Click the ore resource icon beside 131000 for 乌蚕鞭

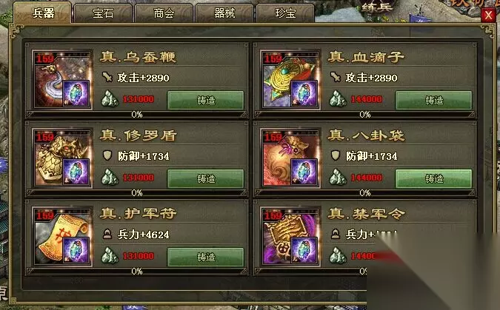pyautogui.click(x=110, y=98)
